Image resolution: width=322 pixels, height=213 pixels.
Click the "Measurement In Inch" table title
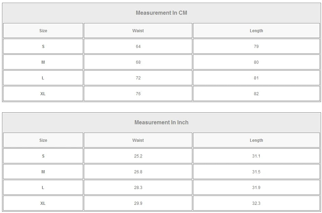tap(162, 123)
